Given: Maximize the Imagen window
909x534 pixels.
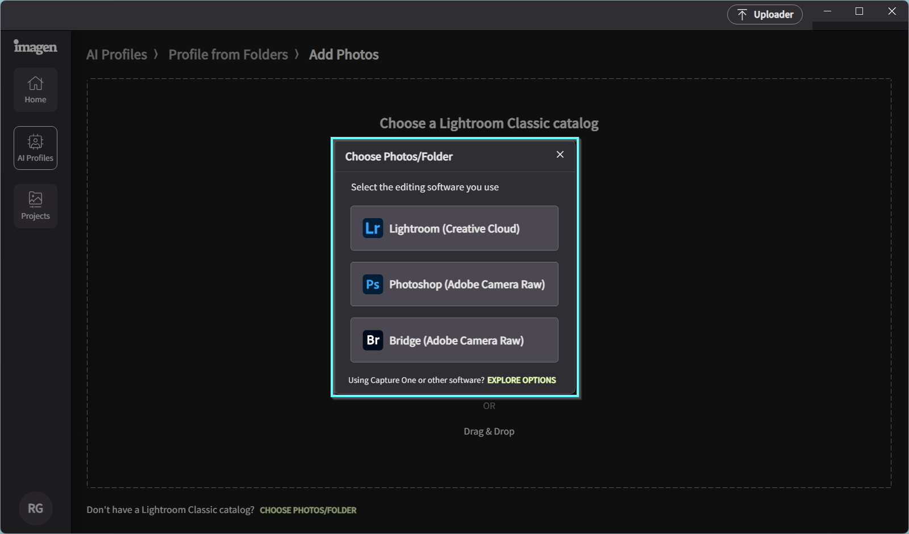Looking at the screenshot, I should 860,11.
